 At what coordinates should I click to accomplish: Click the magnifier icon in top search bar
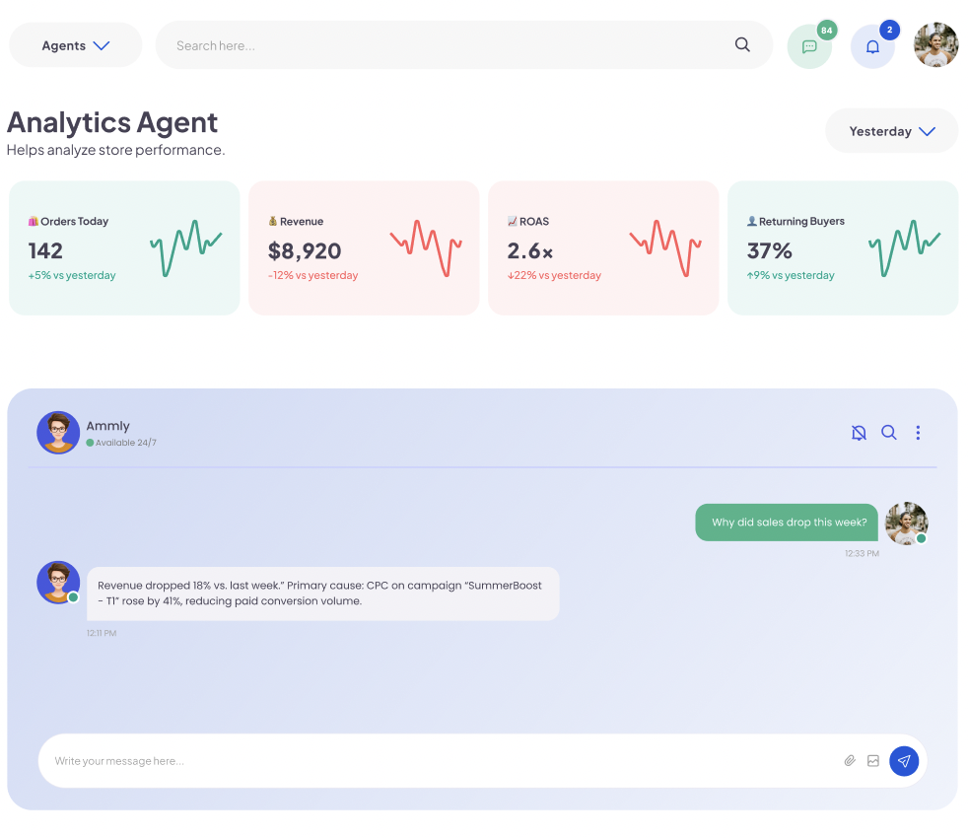click(742, 44)
